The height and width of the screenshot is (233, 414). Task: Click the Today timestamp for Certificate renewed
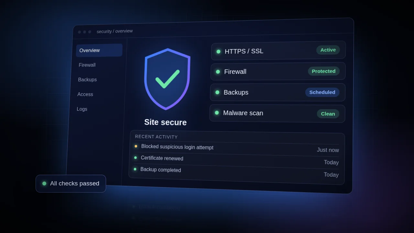pos(331,162)
